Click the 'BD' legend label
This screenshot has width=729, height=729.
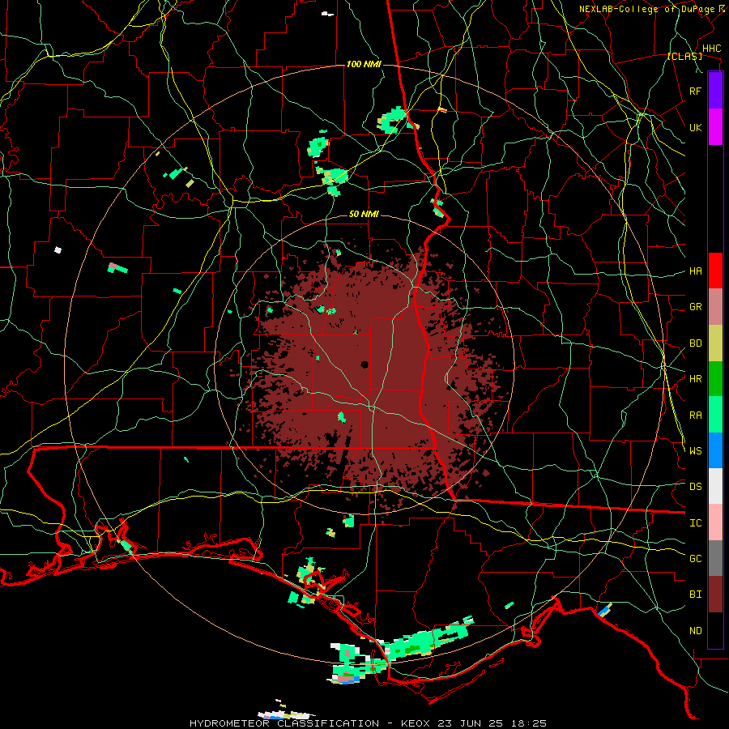click(695, 343)
